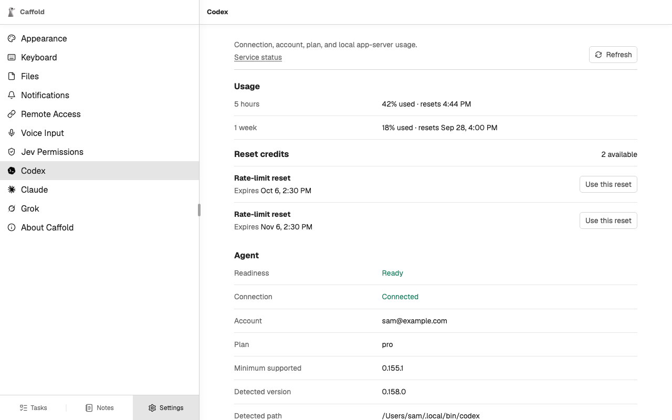This screenshot has height=420, width=672.
Task: Click the Refresh button
Action: click(613, 55)
